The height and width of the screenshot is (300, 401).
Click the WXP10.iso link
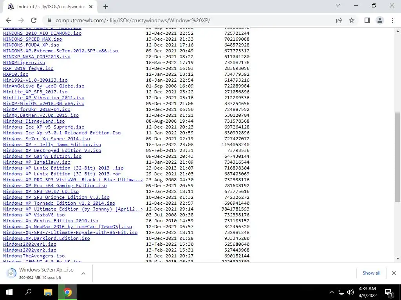tap(16, 74)
